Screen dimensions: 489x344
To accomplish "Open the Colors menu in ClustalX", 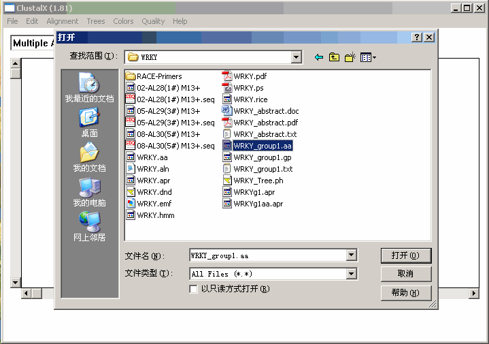I will point(123,21).
